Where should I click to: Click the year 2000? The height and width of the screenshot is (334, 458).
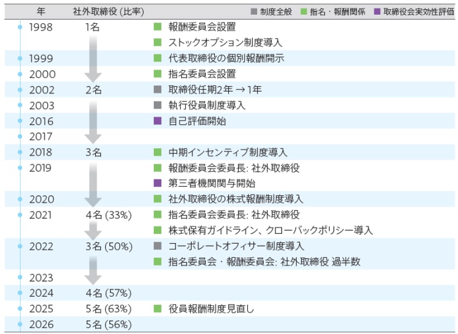click(42, 74)
